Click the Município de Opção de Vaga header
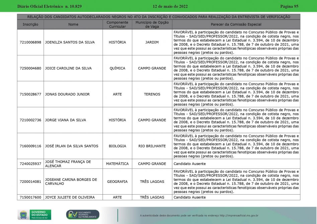 click(152, 24)
